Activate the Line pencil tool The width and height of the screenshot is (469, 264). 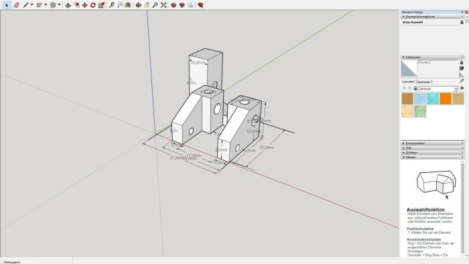pos(25,5)
